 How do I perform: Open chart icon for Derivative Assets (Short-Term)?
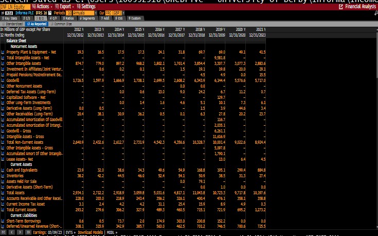(3, 187)
